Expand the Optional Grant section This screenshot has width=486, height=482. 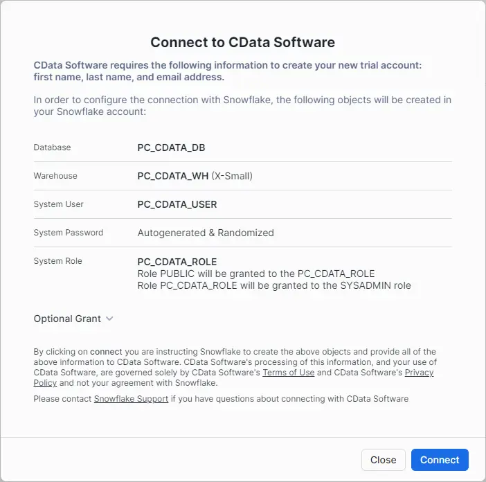pyautogui.click(x=68, y=319)
